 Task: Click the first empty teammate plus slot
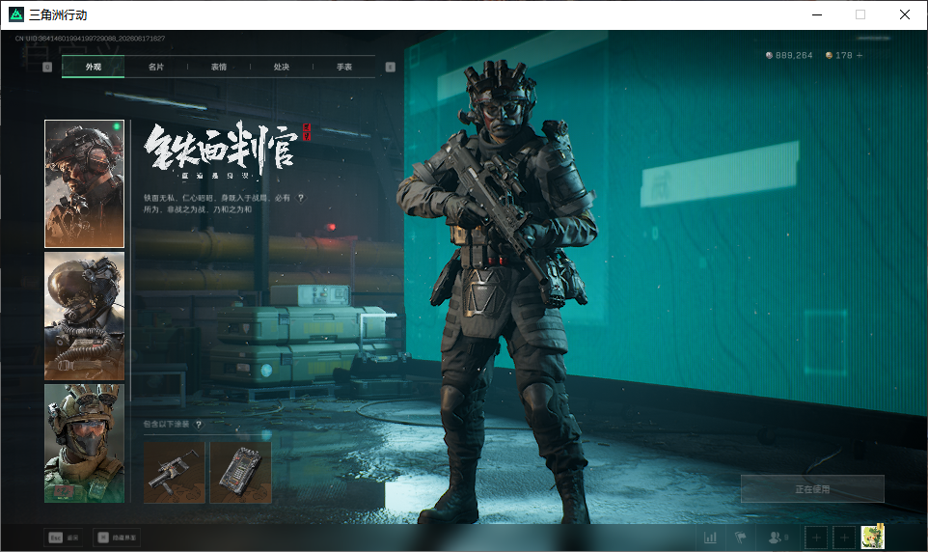pyautogui.click(x=816, y=538)
